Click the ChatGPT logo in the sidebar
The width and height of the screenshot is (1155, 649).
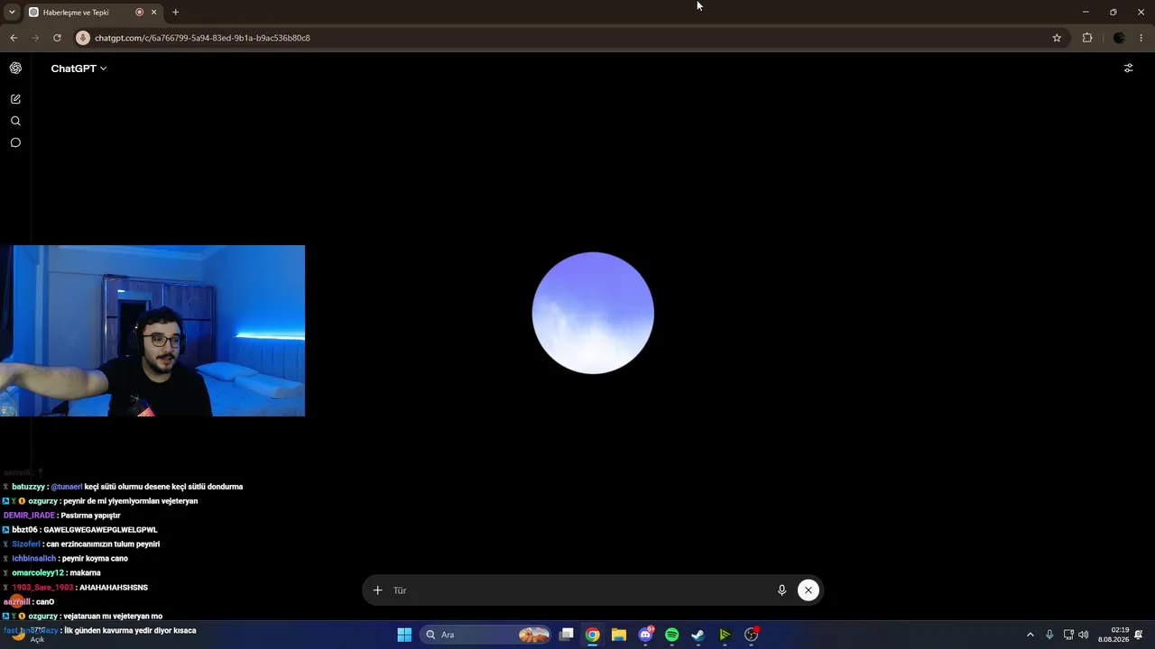[15, 69]
